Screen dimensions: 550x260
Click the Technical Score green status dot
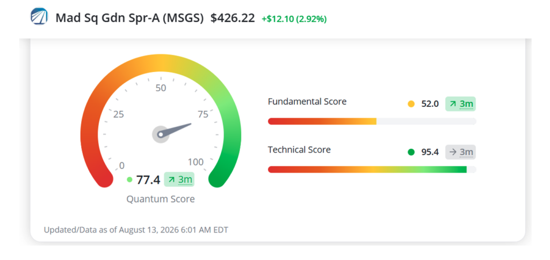pos(411,152)
